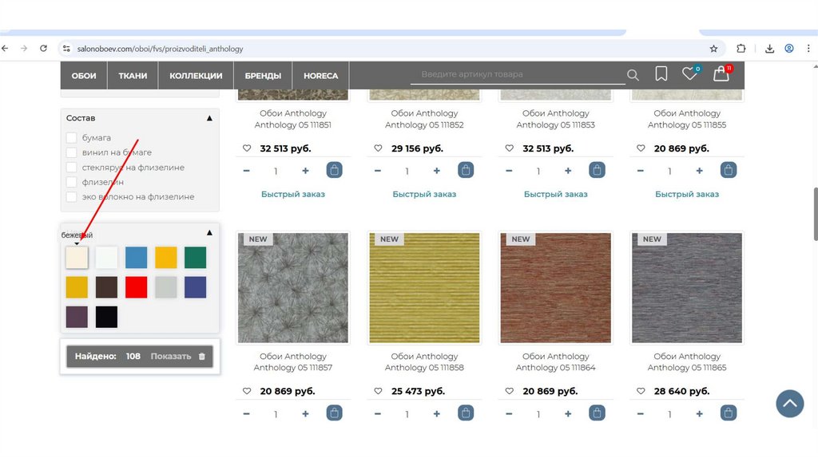Add Anthology 05 111857 to favorites

click(x=247, y=391)
